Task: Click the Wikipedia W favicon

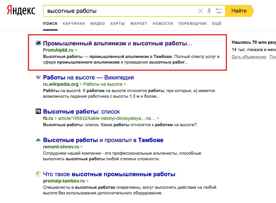Action: point(38,77)
